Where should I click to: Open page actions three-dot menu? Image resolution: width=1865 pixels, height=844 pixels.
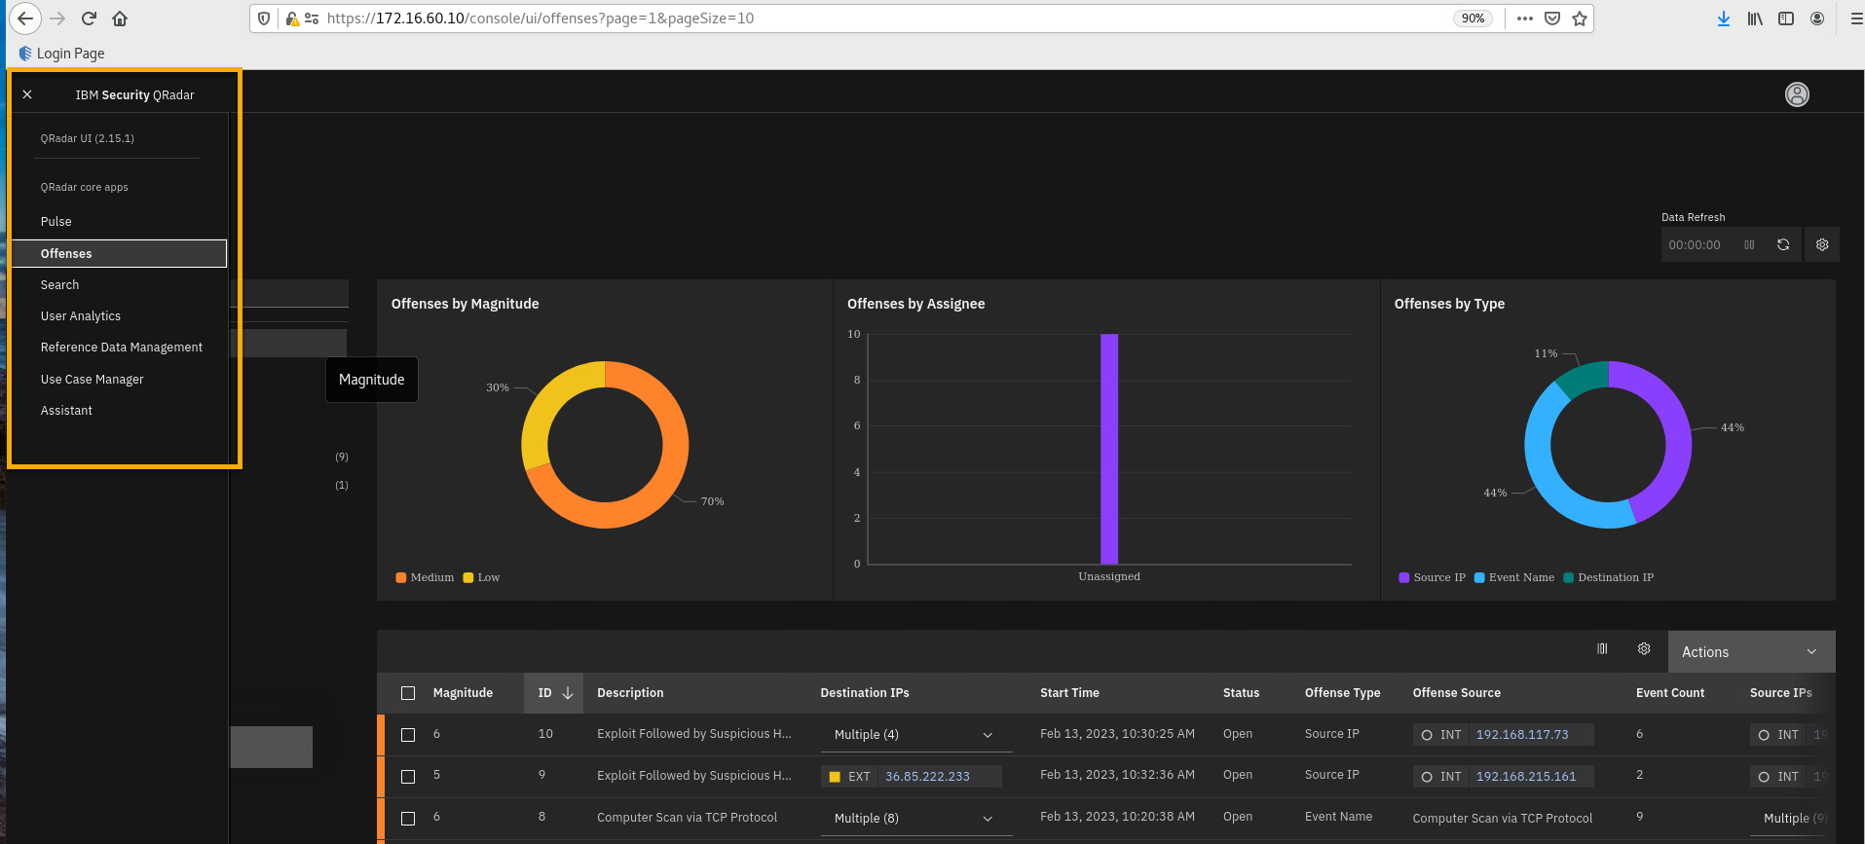(x=1525, y=18)
